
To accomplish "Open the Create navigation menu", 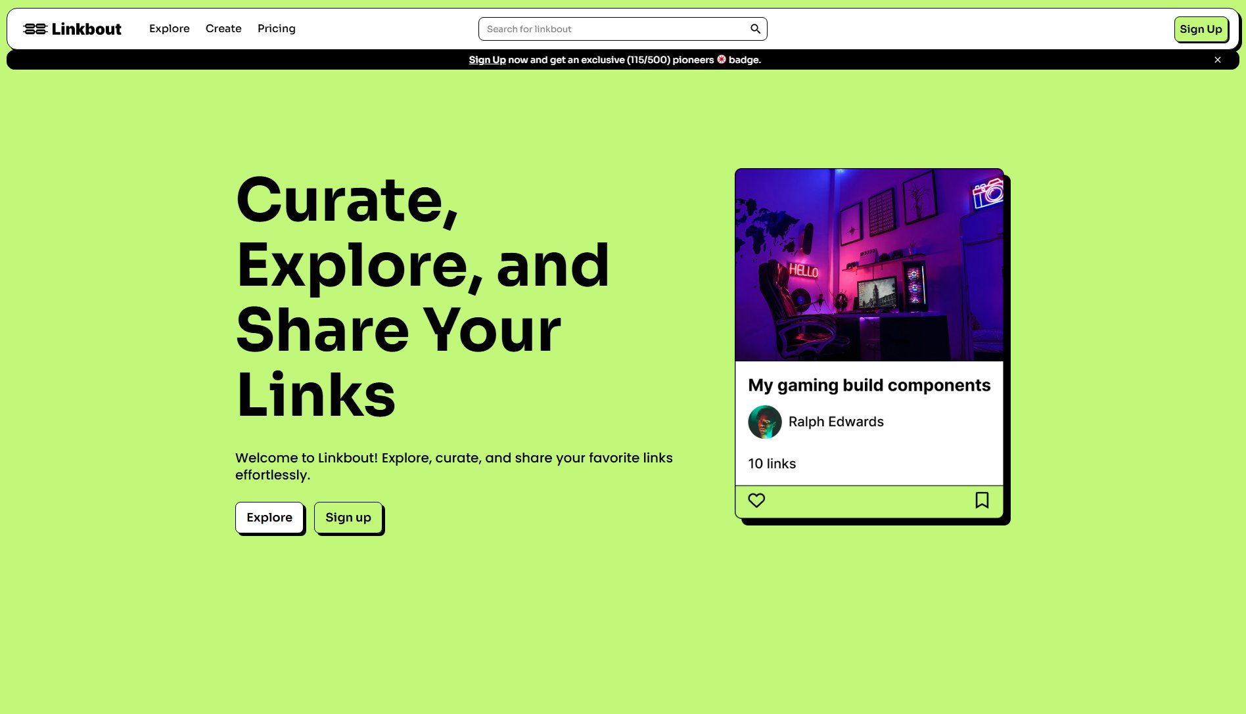I will click(x=223, y=28).
